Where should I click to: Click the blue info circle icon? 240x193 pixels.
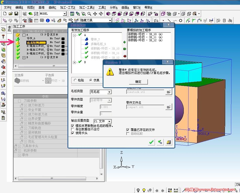pos(48,20)
